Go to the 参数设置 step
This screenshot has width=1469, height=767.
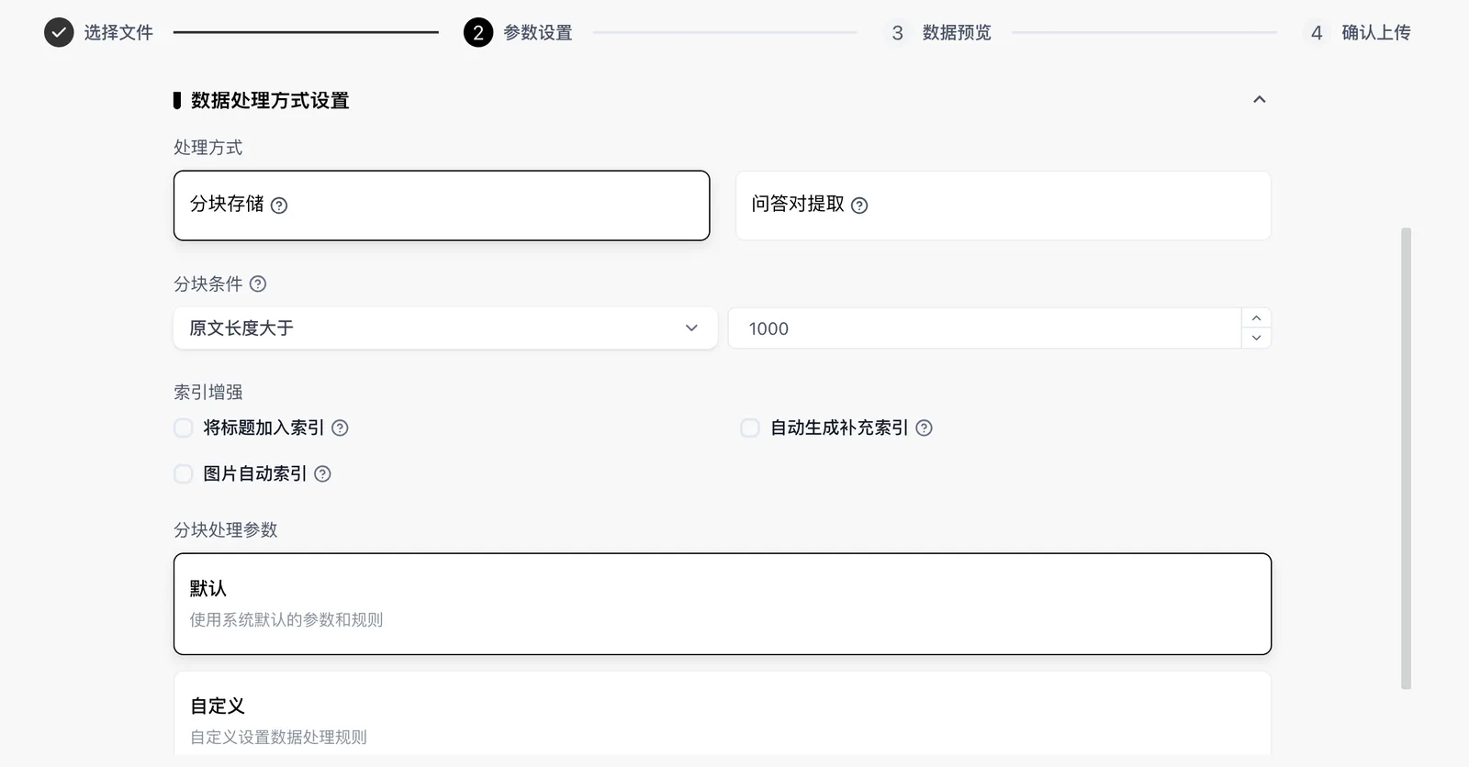[538, 32]
